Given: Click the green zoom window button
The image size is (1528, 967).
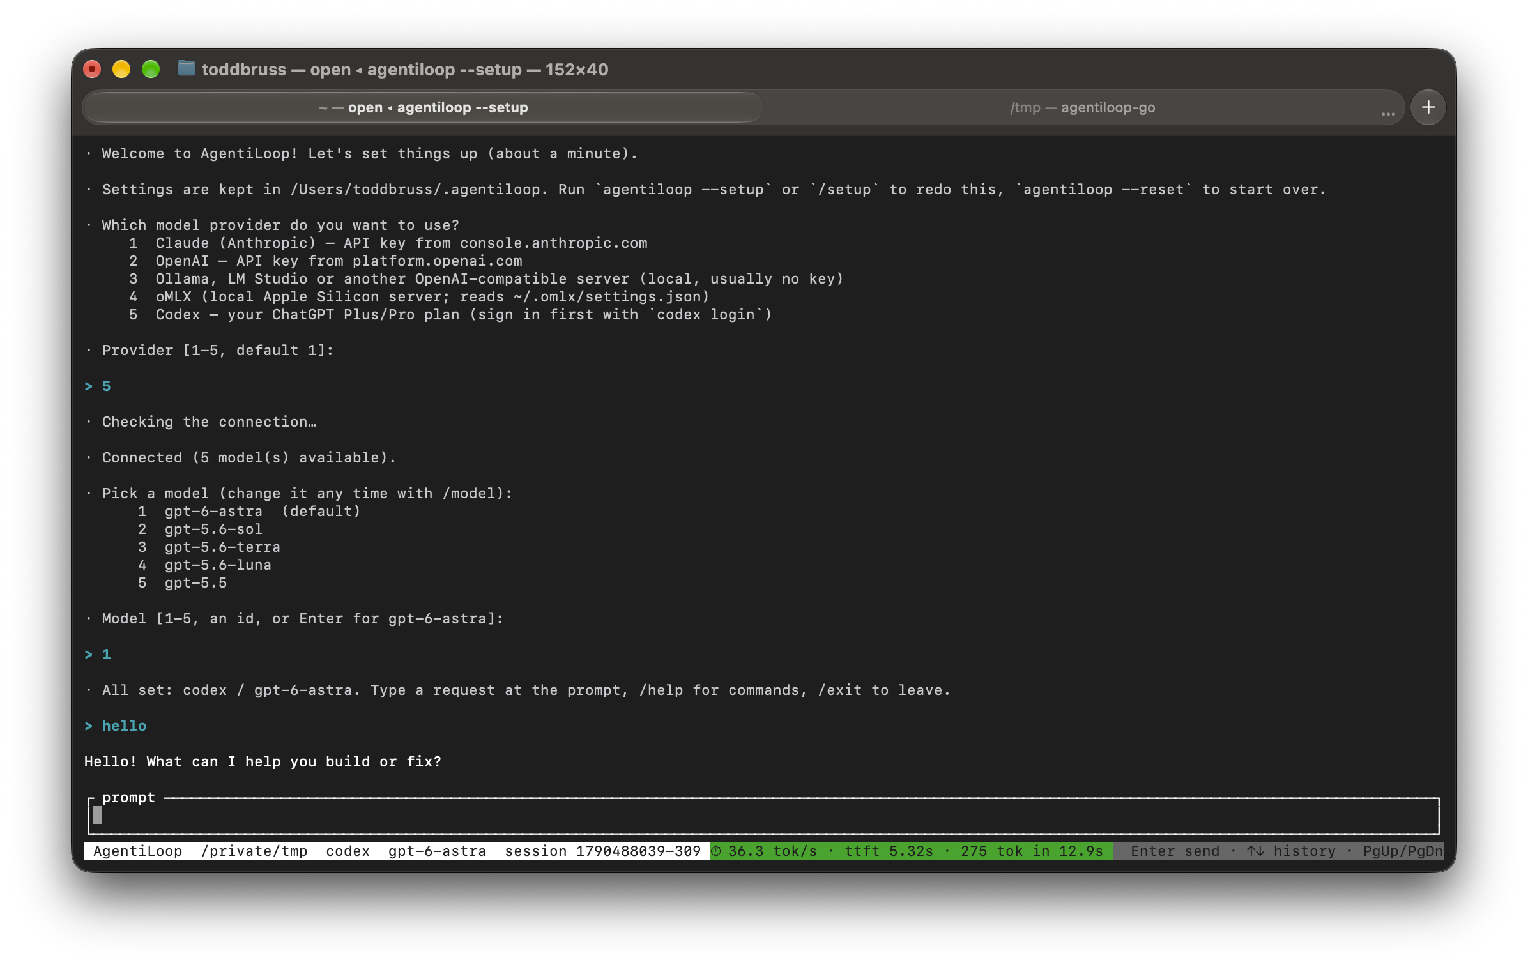Looking at the screenshot, I should pos(151,69).
